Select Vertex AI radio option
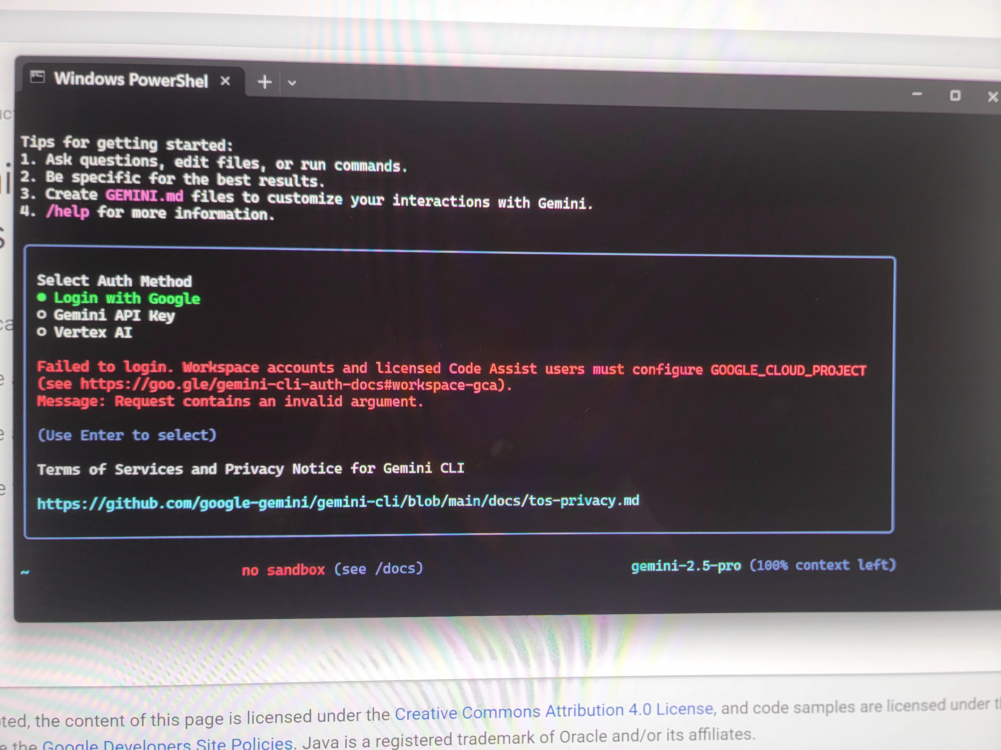Image resolution: width=1001 pixels, height=750 pixels. [85, 332]
